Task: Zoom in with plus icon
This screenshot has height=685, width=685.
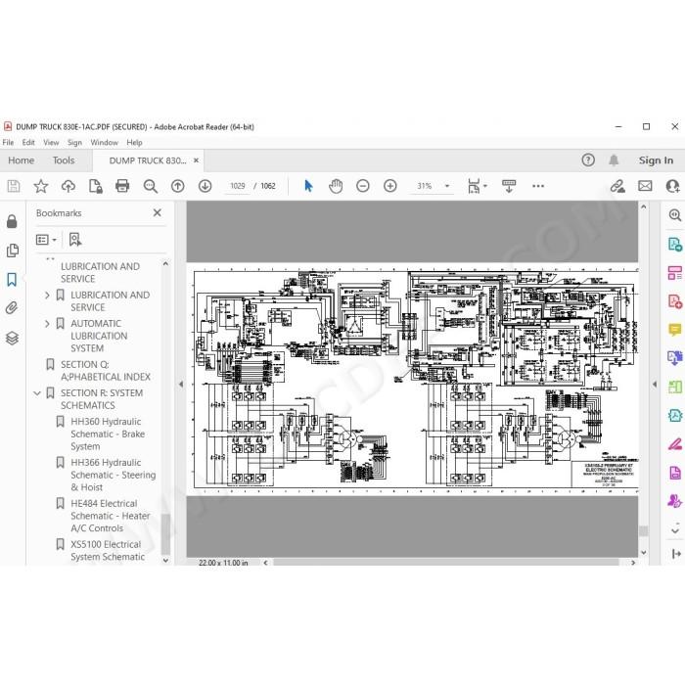Action: 390,186
